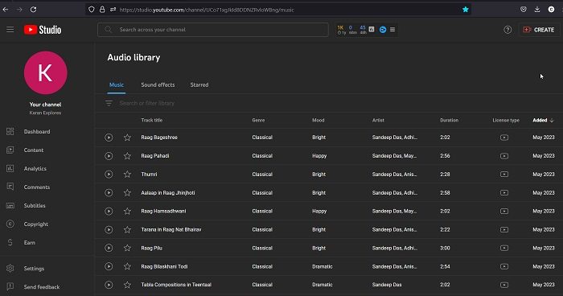Click the blue bookmark star in address bar
This screenshot has height=296, width=563.
[x=466, y=10]
